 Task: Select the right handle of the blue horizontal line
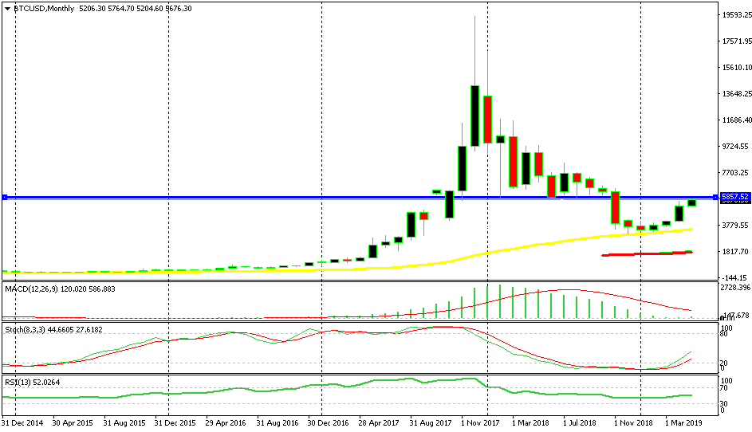[x=716, y=197]
